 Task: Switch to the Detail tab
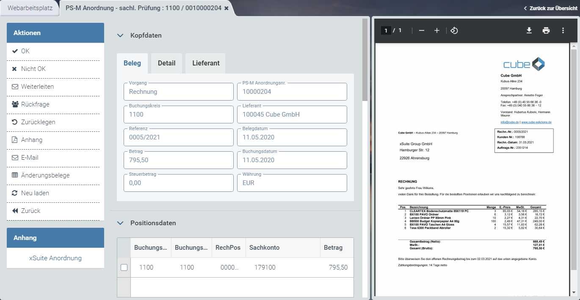pyautogui.click(x=166, y=63)
